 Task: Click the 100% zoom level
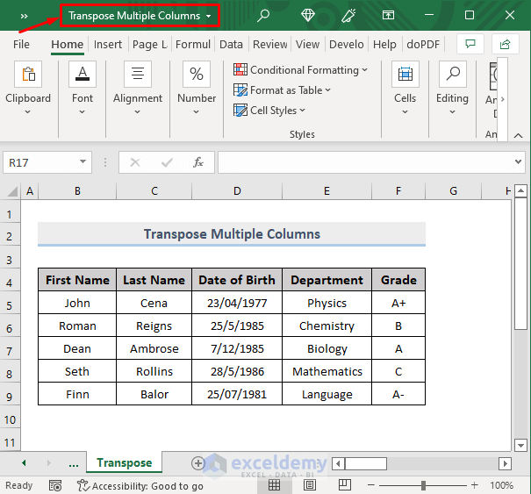[501, 485]
